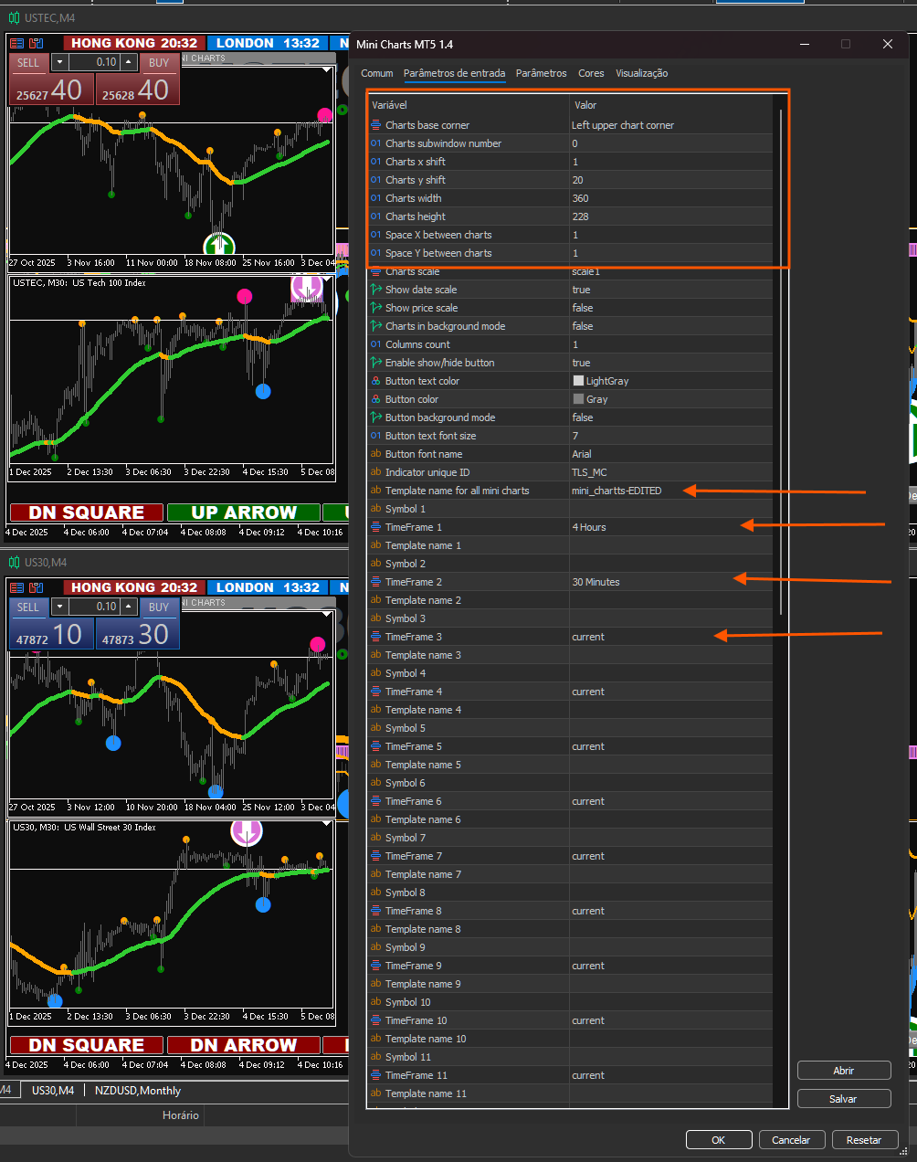917x1162 pixels.
Task: Open TimeFrame 1 value 4 Hours
Action: pos(670,527)
